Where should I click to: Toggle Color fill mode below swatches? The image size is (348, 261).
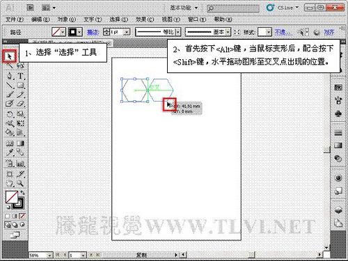coord(8,216)
